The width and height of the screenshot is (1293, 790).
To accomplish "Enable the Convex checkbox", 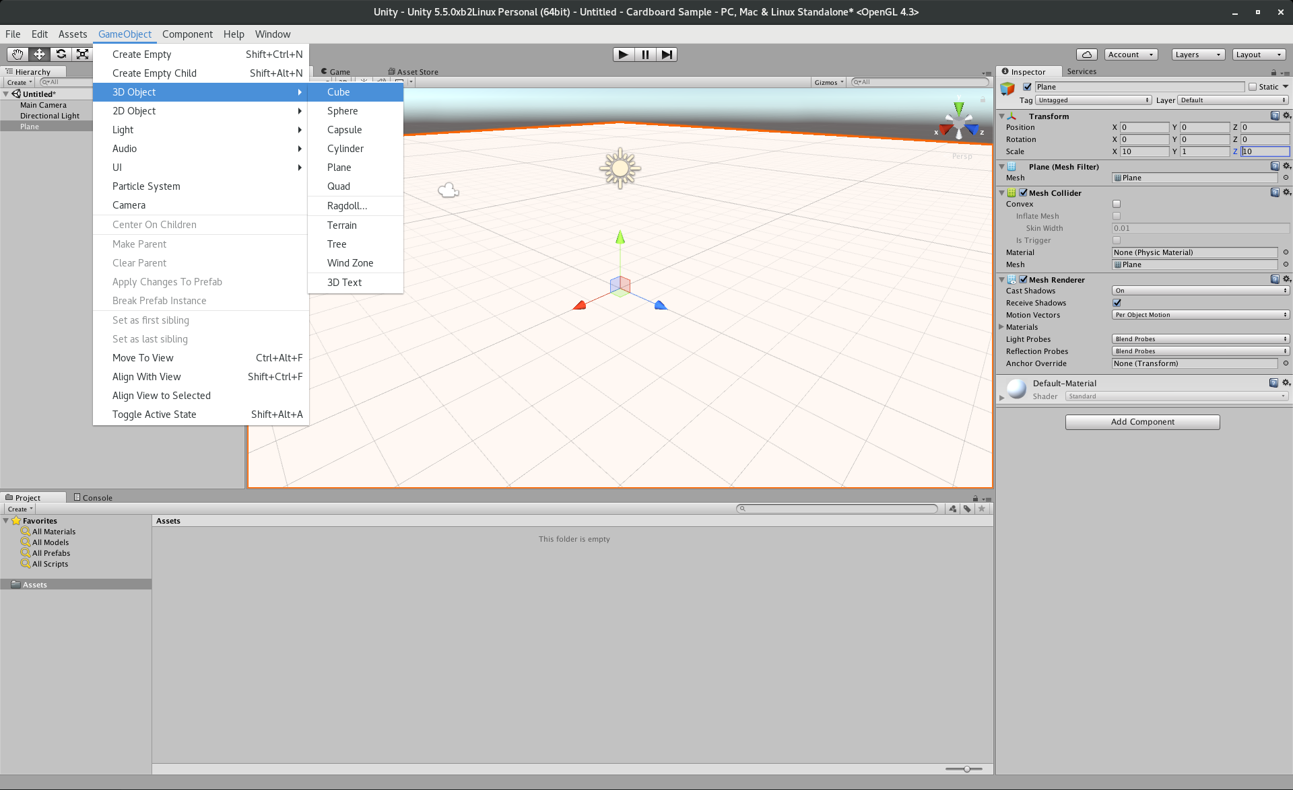I will pyautogui.click(x=1117, y=204).
